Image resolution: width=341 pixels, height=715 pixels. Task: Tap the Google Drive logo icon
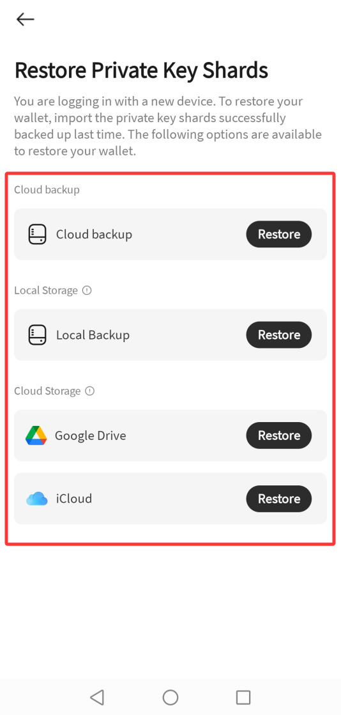[36, 436]
